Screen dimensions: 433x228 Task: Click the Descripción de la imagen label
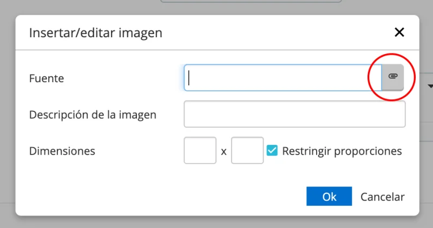[x=93, y=115]
